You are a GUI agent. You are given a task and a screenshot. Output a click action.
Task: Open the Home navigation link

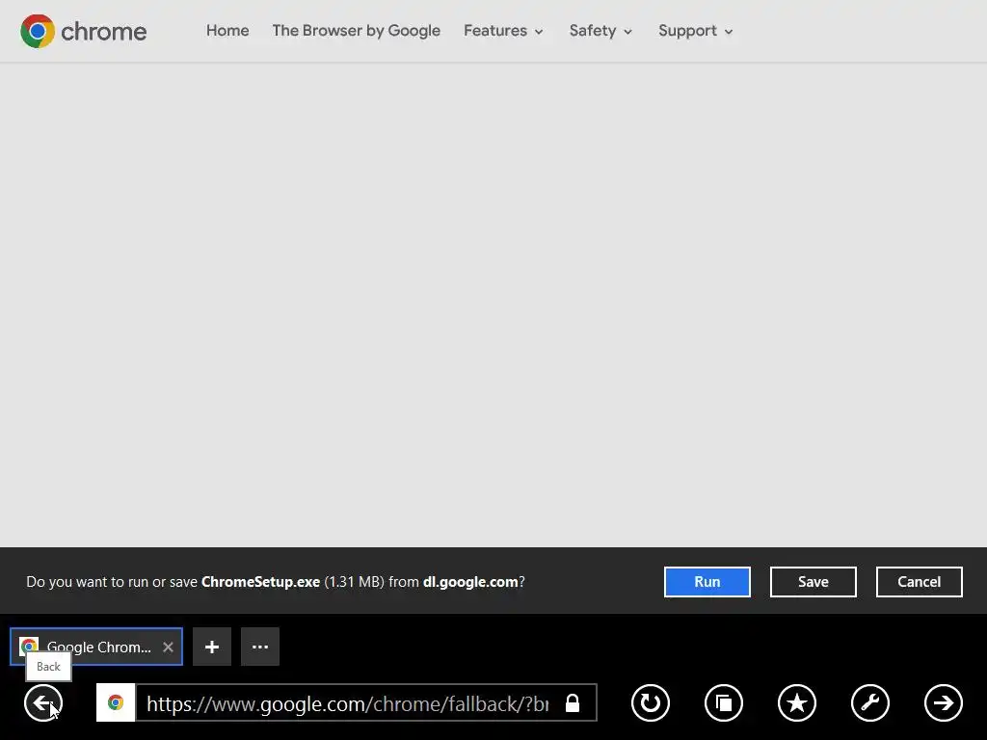coord(227,31)
